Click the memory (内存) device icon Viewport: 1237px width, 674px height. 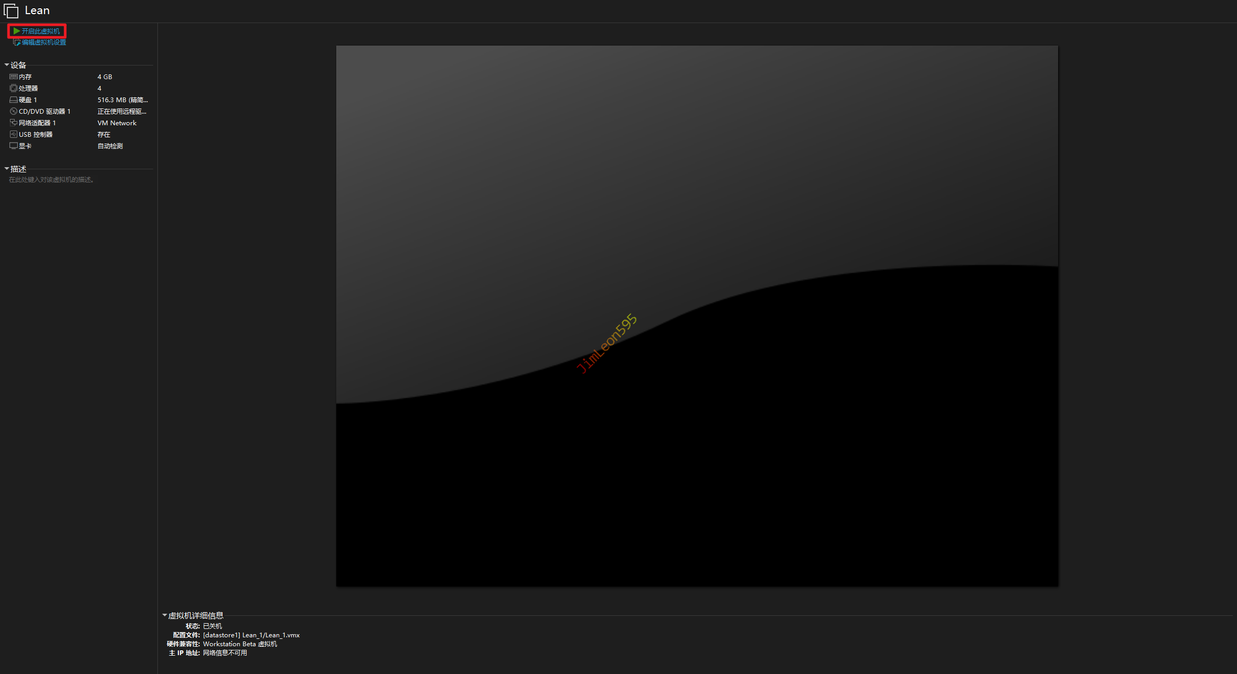click(14, 77)
